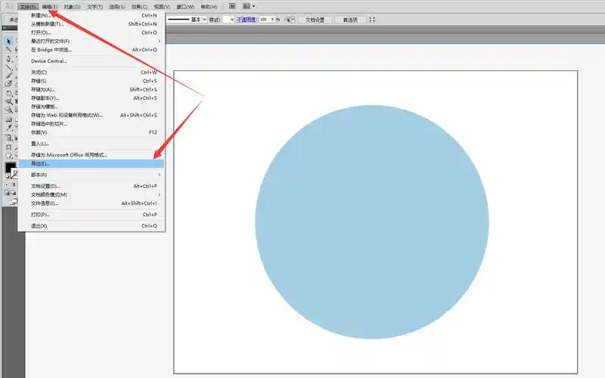Image resolution: width=605 pixels, height=378 pixels.
Task: Select the Warp tool
Action: click(x=8, y=101)
